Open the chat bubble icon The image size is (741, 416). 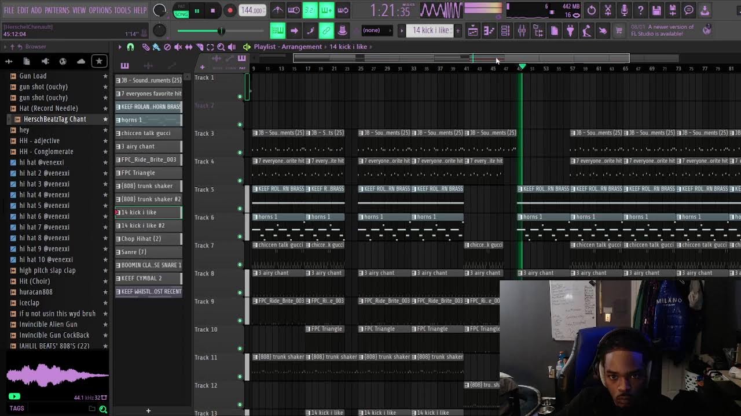point(689,10)
